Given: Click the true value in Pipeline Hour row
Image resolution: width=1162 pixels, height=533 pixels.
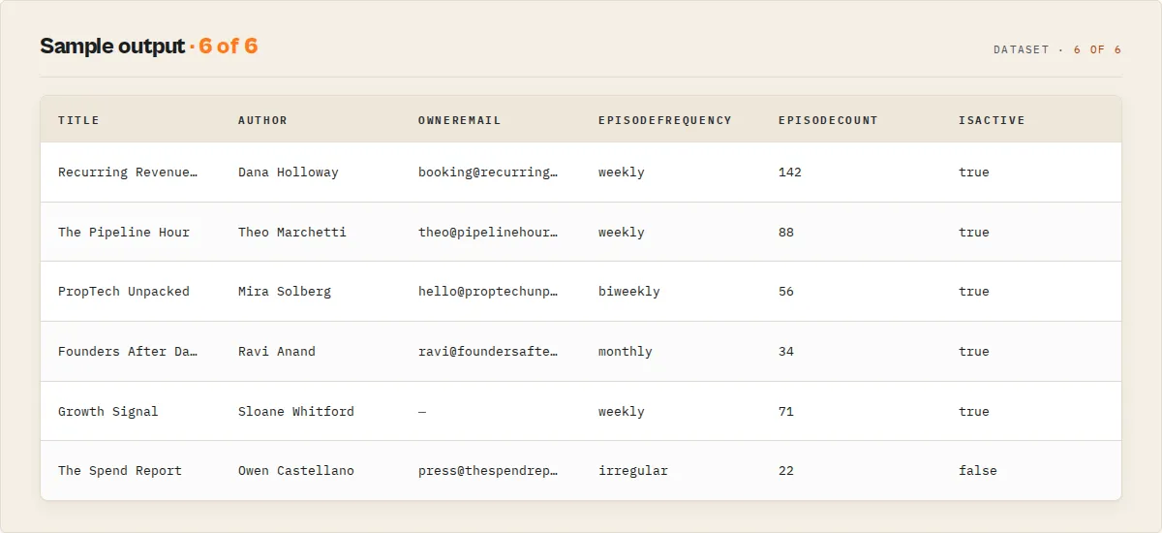Looking at the screenshot, I should 974,233.
